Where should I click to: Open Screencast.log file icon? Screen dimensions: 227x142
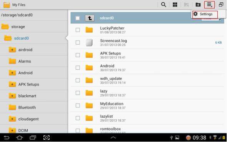(89, 43)
